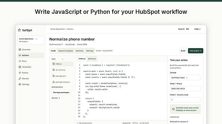Click the Build button
The width and height of the screenshot is (222, 124).
183,51
